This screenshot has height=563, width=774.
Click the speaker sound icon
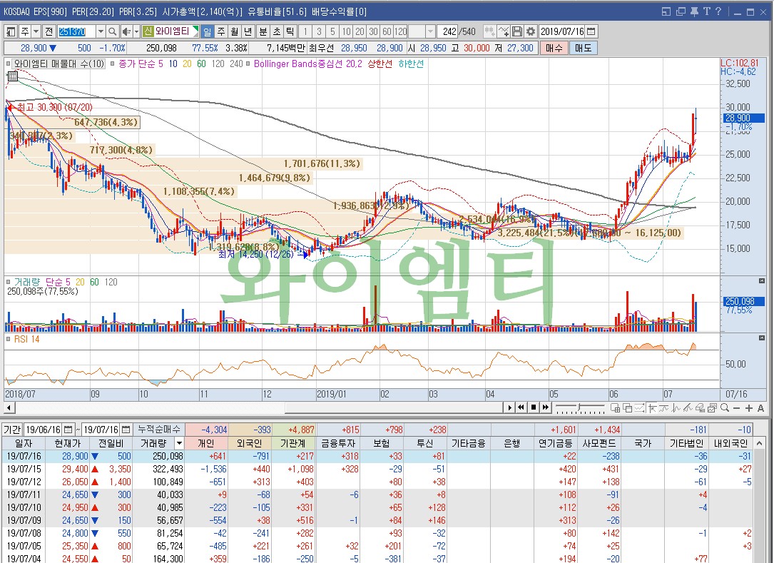coord(126,31)
